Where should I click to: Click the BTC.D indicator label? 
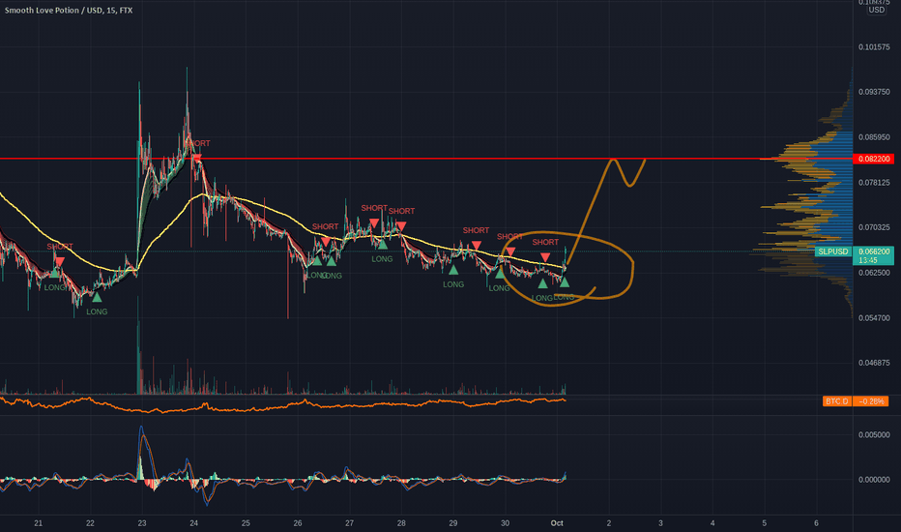(x=836, y=401)
